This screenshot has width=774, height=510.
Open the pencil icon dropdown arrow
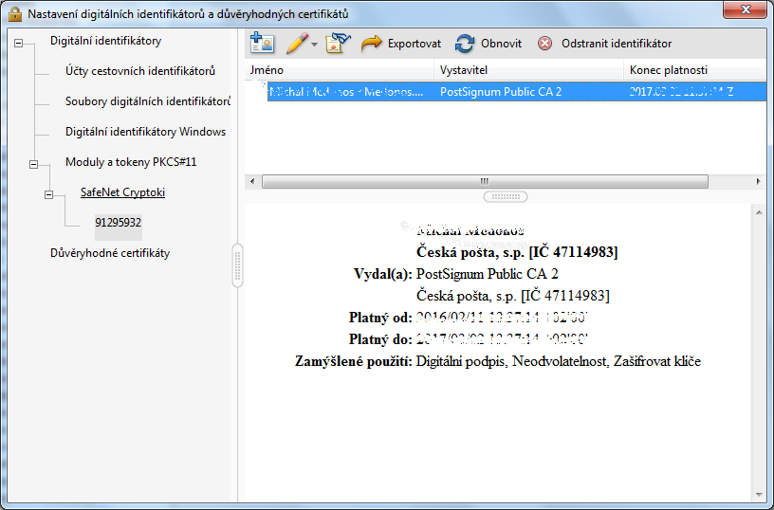[x=315, y=45]
